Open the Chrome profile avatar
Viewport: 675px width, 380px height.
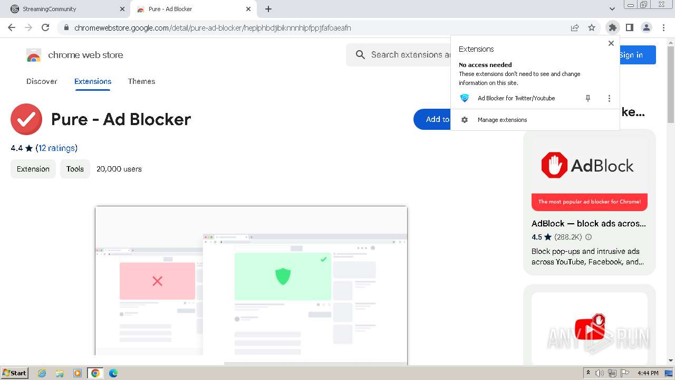(646, 27)
